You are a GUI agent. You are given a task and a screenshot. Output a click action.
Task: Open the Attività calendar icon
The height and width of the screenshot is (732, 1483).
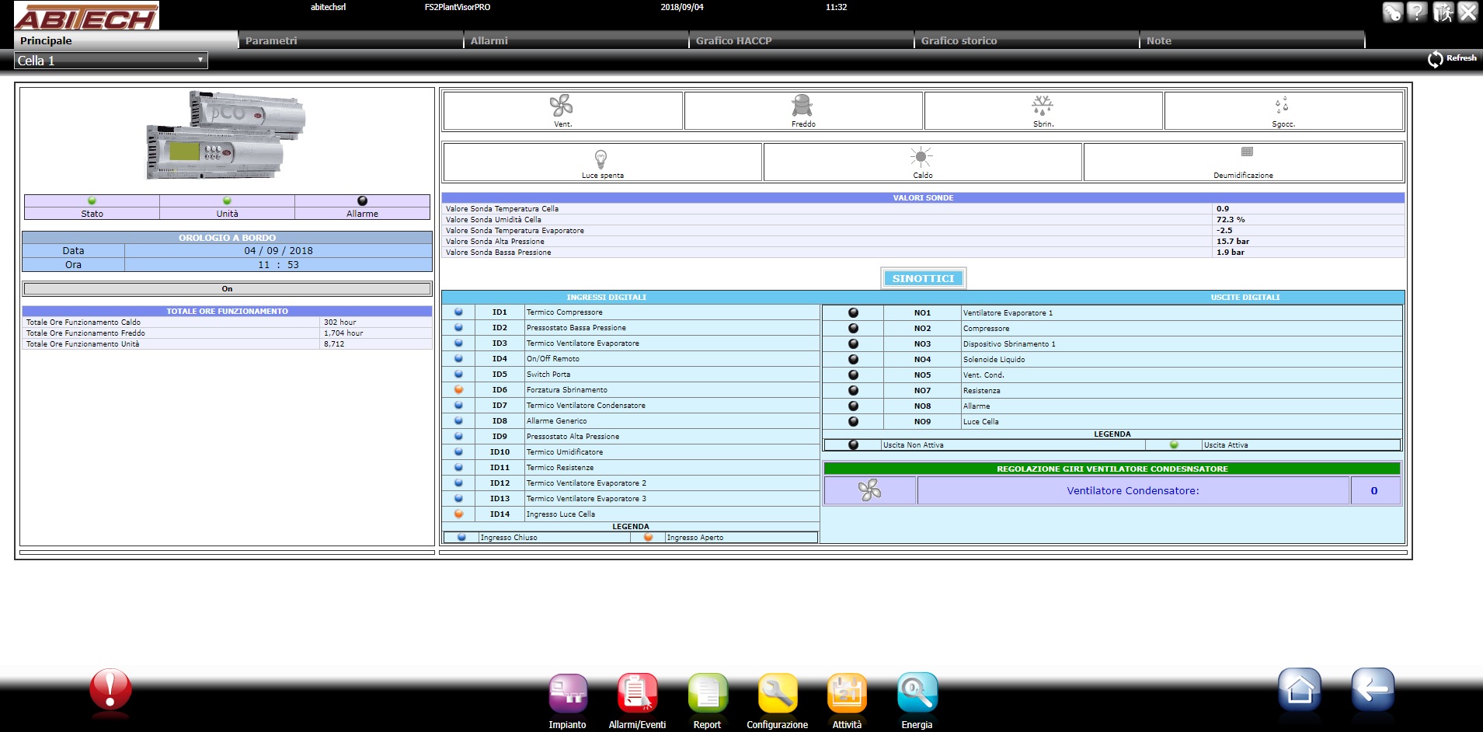click(x=847, y=693)
